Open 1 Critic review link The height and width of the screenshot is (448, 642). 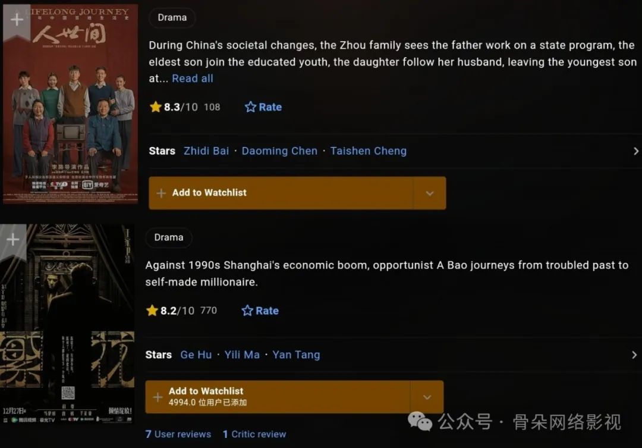[x=254, y=434]
